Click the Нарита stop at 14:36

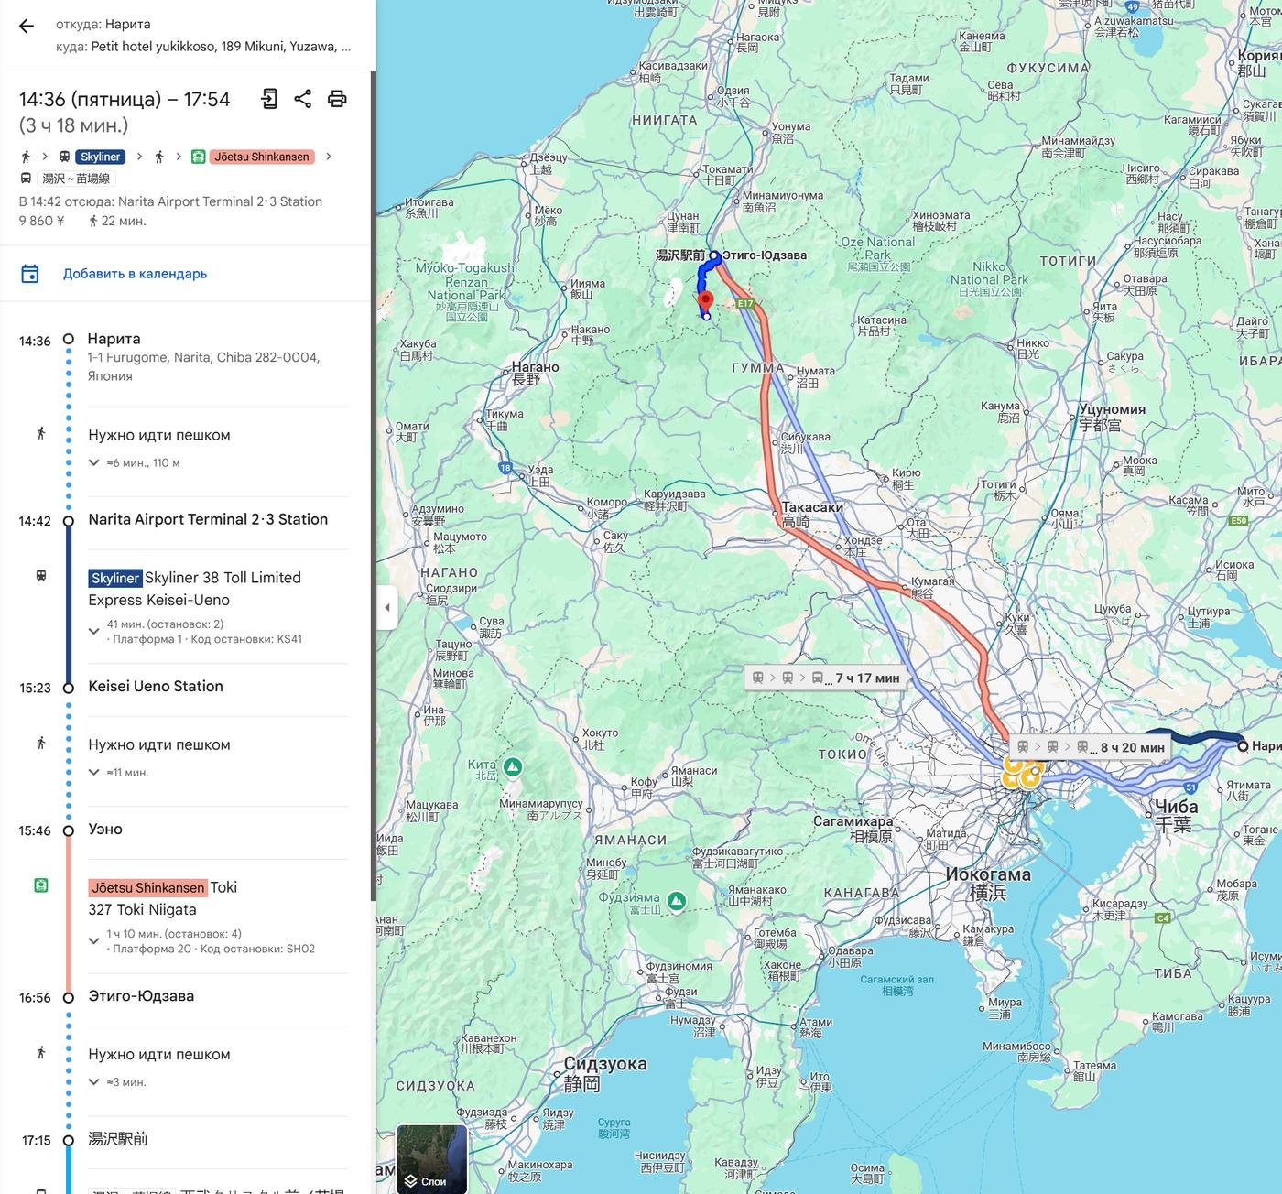pos(114,339)
